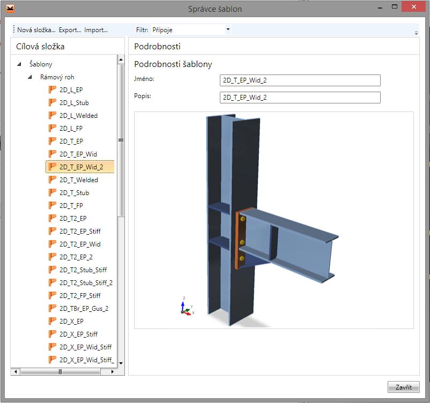Click the XYZ axis gizmo in preview
The width and height of the screenshot is (430, 403).
[188, 307]
